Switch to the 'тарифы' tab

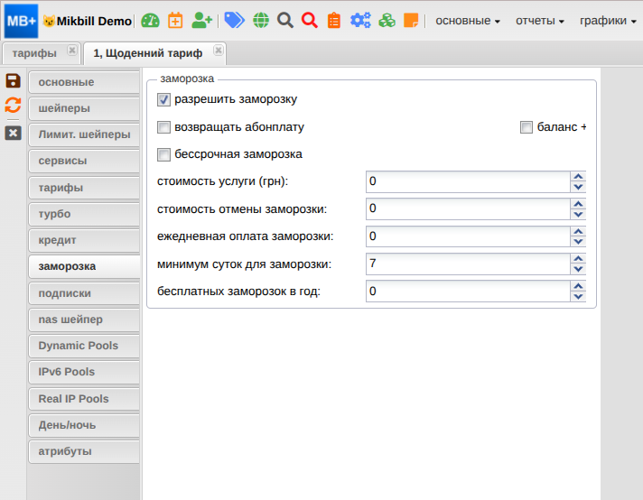(34, 53)
